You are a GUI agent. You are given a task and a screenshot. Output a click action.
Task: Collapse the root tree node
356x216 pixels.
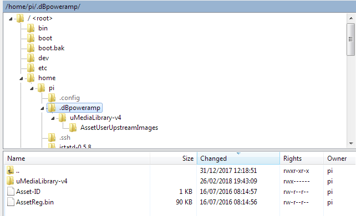(11, 19)
